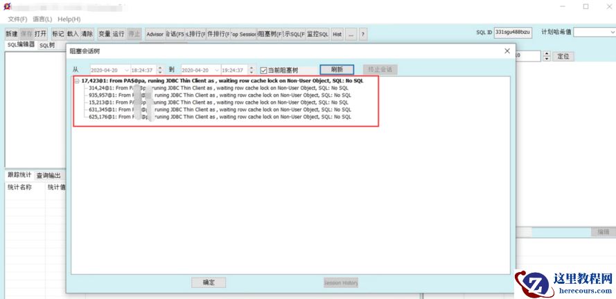Click the 监控SQL toolbar button
The image size is (616, 299).
(318, 34)
